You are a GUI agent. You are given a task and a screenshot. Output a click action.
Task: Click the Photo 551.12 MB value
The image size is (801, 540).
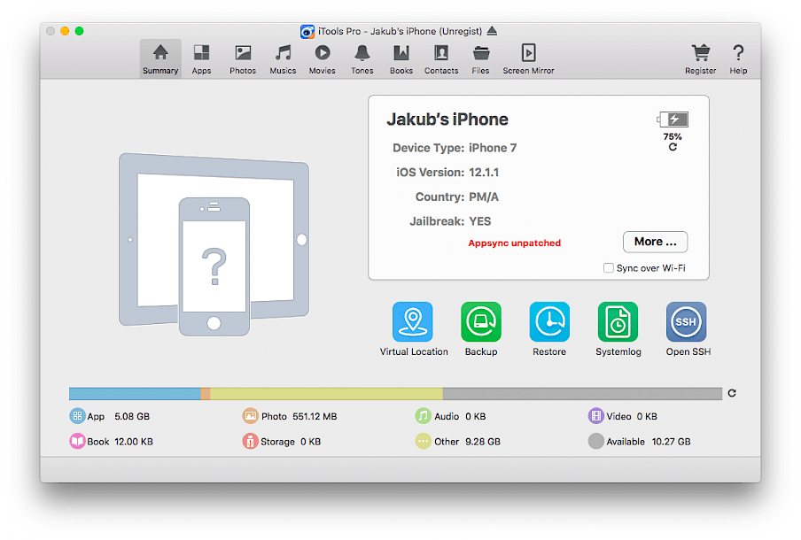pyautogui.click(x=315, y=416)
